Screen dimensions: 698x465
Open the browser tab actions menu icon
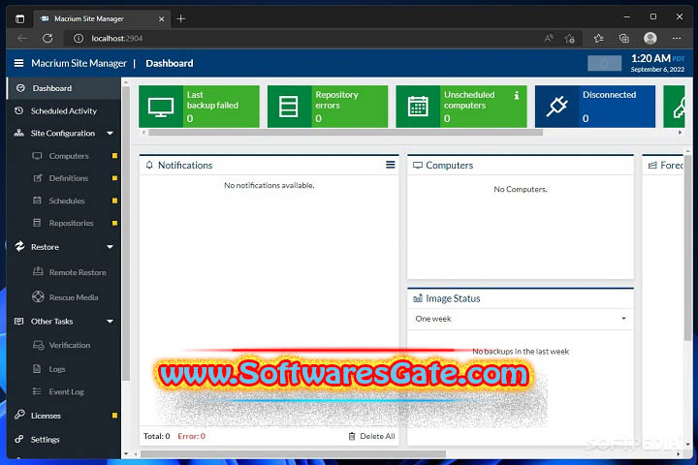click(19, 18)
